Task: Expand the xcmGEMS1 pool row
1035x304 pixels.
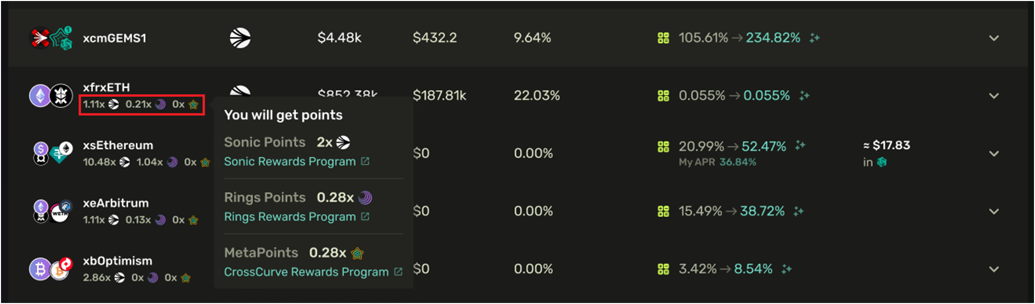Action: (994, 38)
